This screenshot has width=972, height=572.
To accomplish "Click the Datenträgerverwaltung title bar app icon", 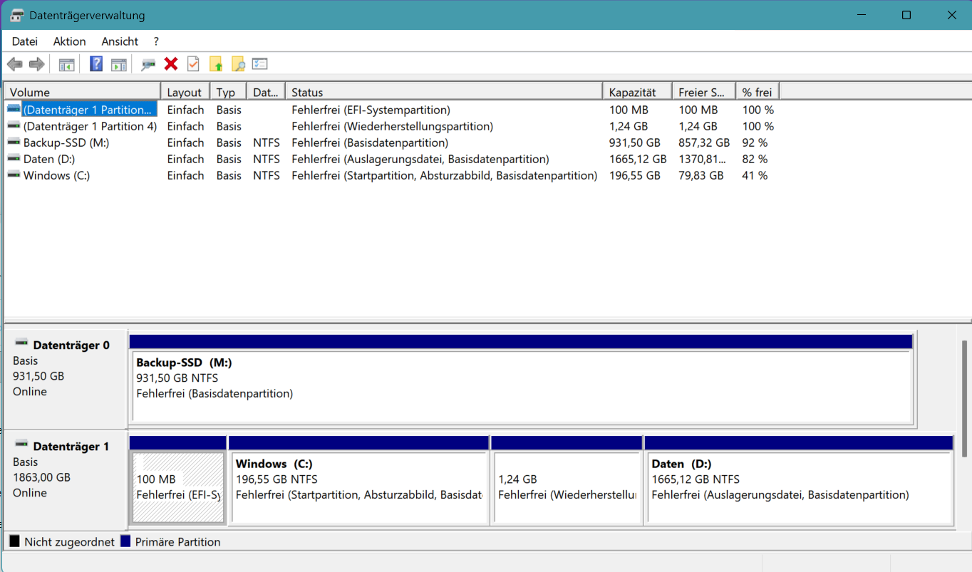I will point(17,15).
